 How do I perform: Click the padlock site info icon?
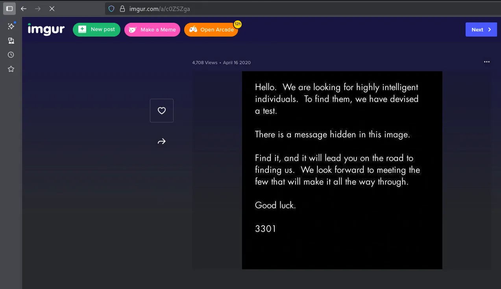coord(122,9)
